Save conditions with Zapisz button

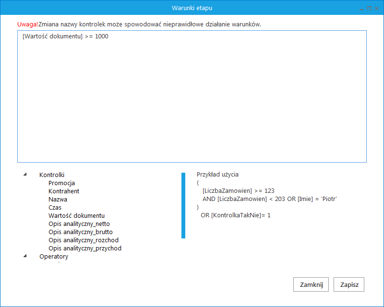click(349, 284)
